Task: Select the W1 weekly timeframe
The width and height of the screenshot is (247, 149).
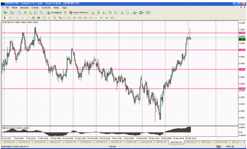Action: (107, 18)
